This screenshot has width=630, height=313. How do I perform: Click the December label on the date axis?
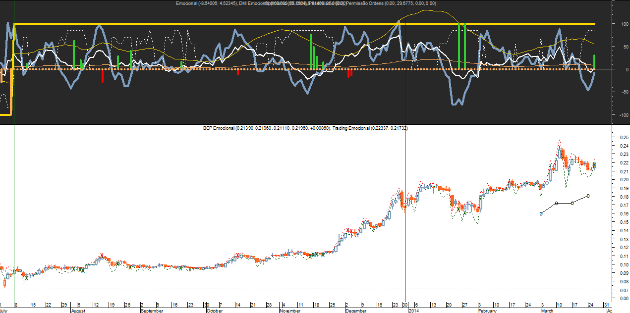pos(356,311)
